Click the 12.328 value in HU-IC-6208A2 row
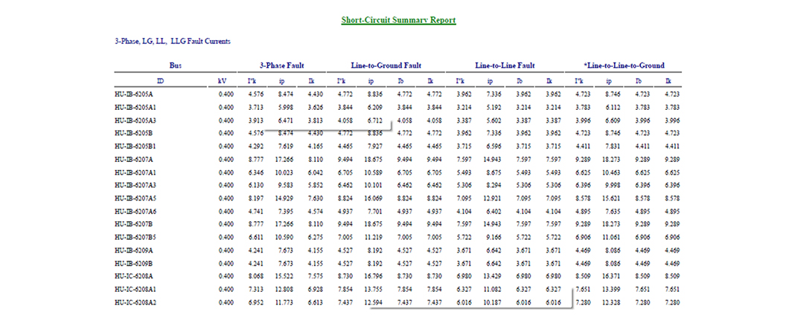This screenshot has height=323, width=789. tap(611, 302)
